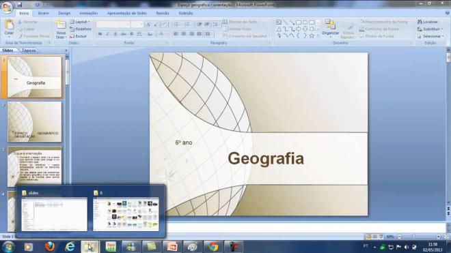Click the Novo Slide icon
The image size is (451, 253).
pos(61,25)
